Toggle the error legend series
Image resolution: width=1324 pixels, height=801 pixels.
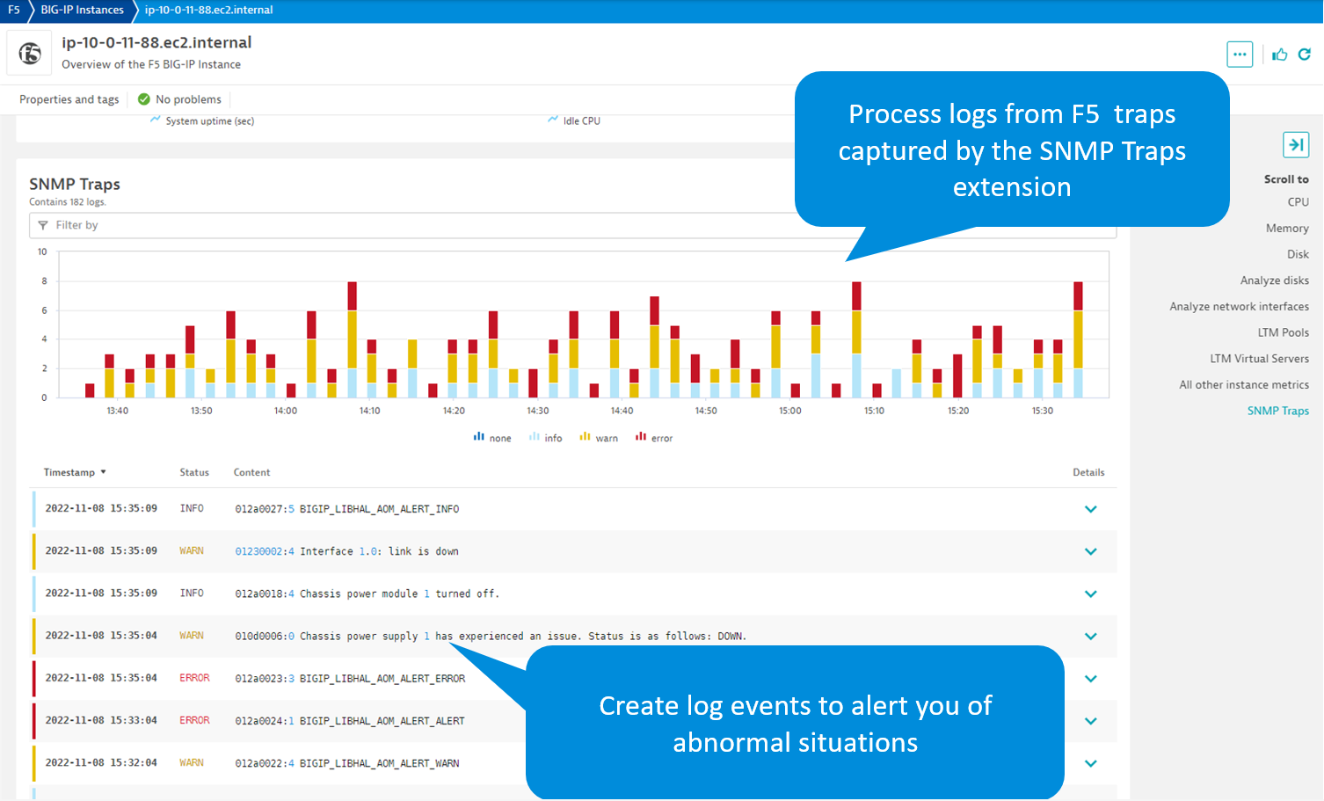tap(654, 438)
